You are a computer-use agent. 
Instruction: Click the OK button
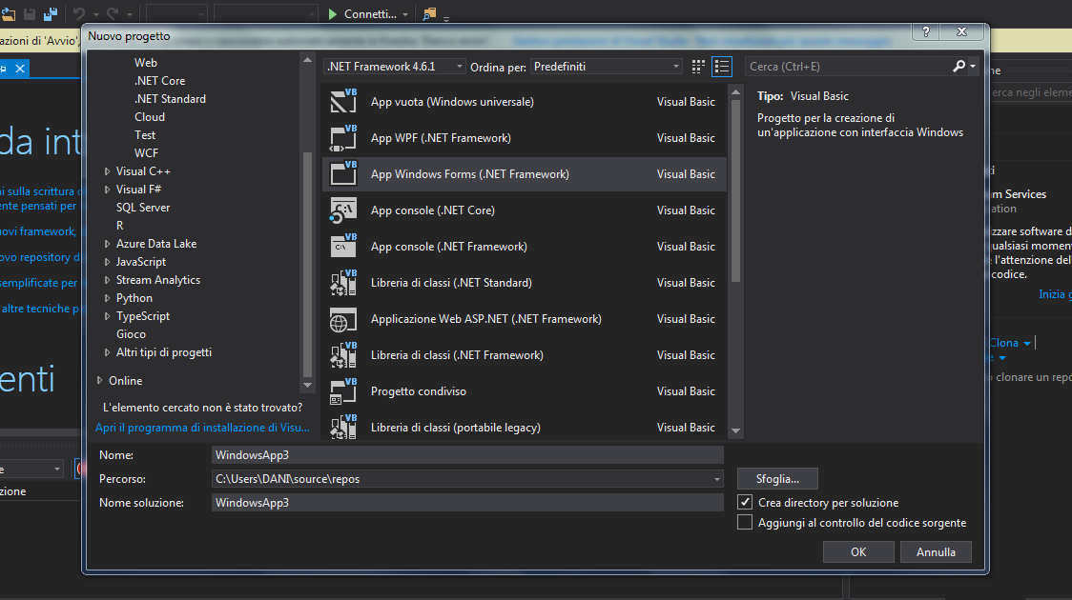pos(858,551)
